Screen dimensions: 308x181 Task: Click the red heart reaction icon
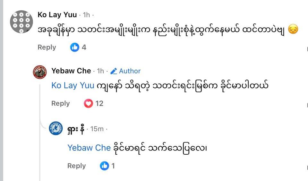click(x=88, y=103)
